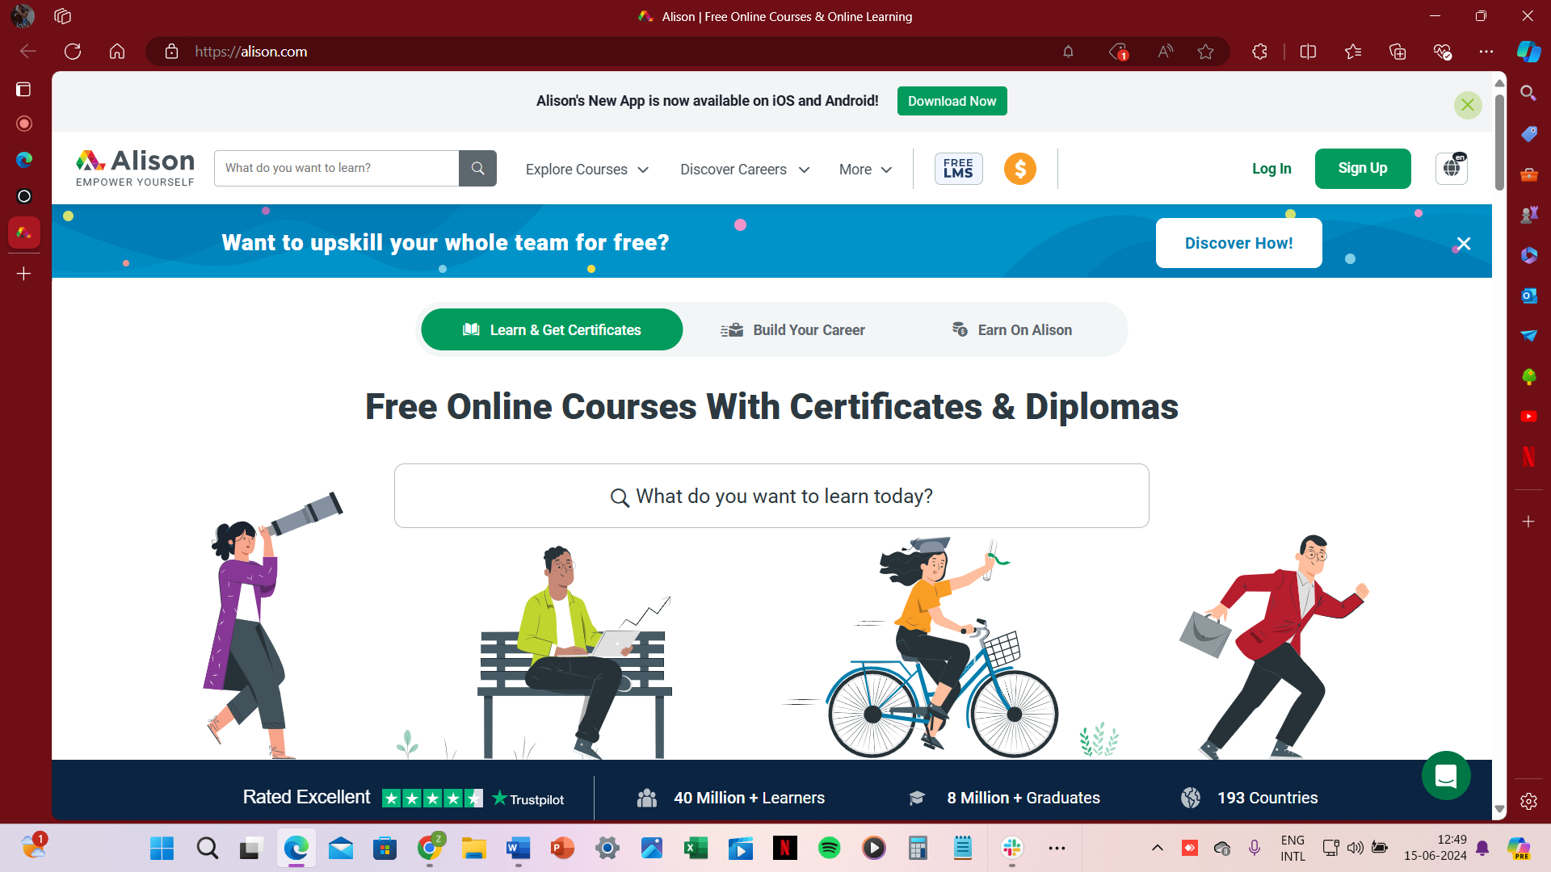The height and width of the screenshot is (872, 1551).
Task: Click the globe/language selector icon
Action: [1450, 168]
